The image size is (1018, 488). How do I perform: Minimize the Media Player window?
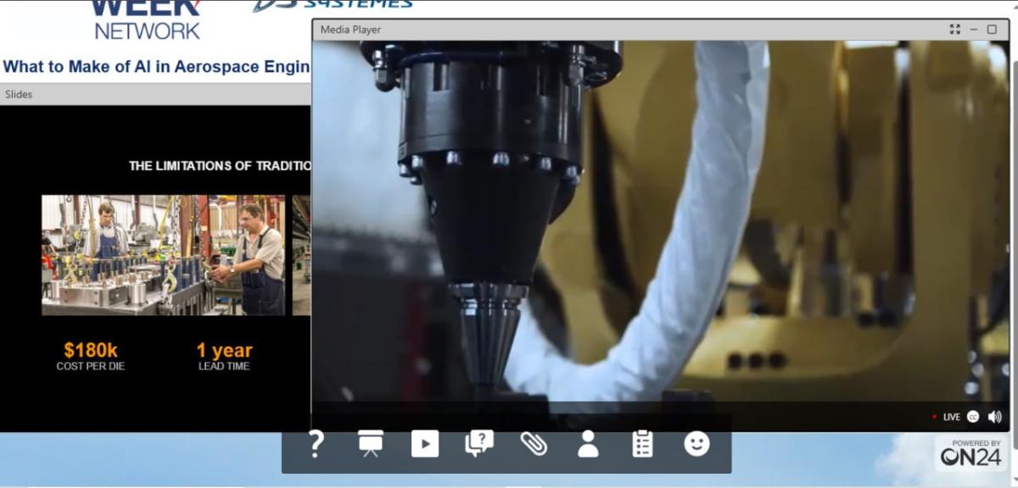click(974, 30)
